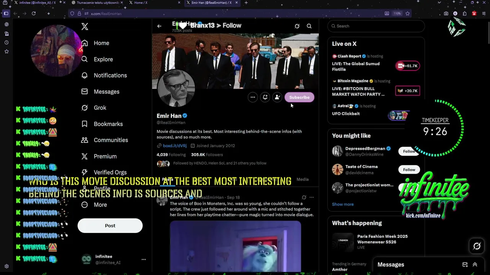
Task: Click the profile back arrow
Action: pos(159,26)
